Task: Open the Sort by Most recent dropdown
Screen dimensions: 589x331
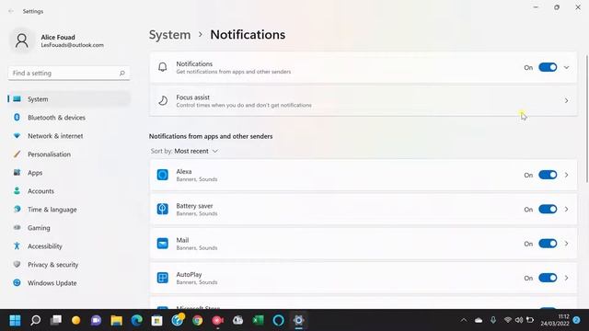Action: (x=196, y=151)
